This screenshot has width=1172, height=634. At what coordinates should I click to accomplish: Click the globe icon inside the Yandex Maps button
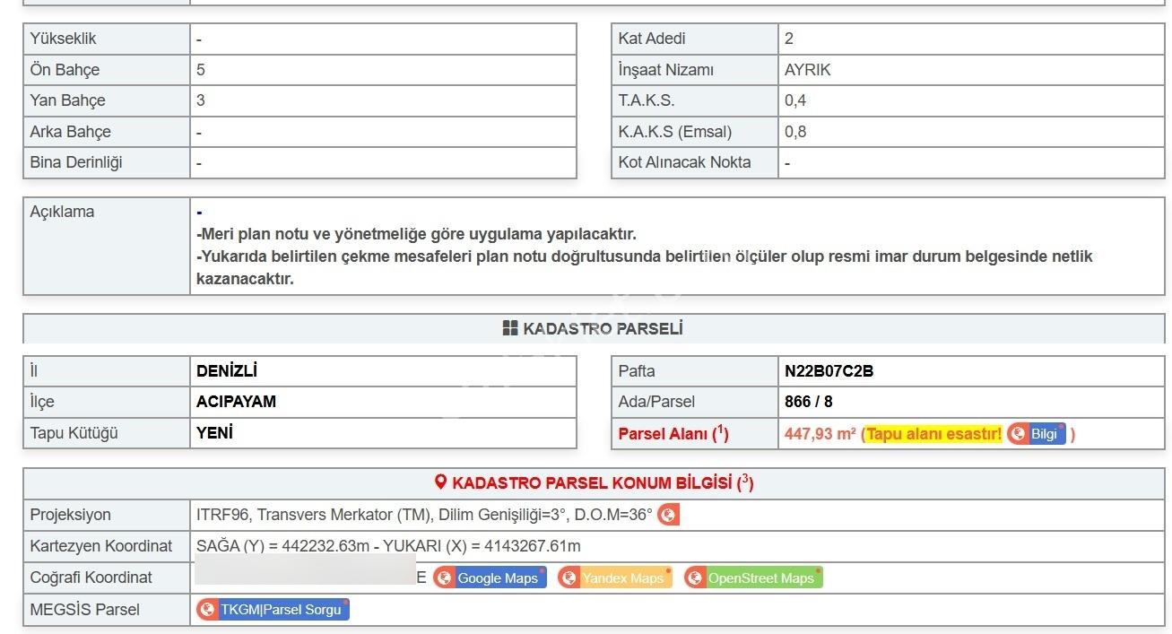click(569, 578)
